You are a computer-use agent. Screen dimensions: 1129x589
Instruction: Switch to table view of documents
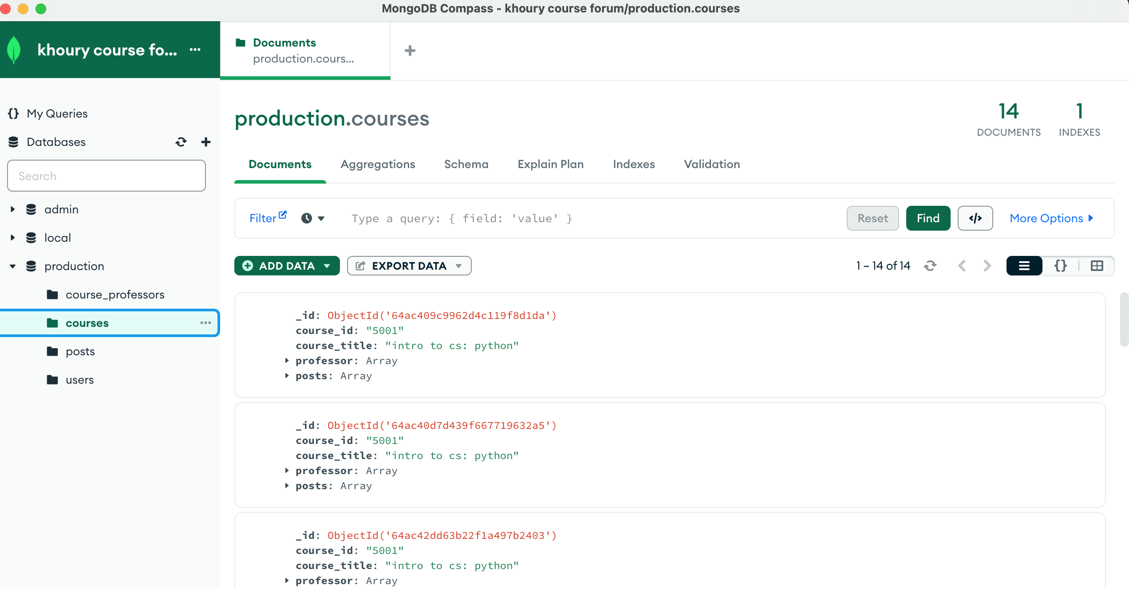pos(1097,266)
